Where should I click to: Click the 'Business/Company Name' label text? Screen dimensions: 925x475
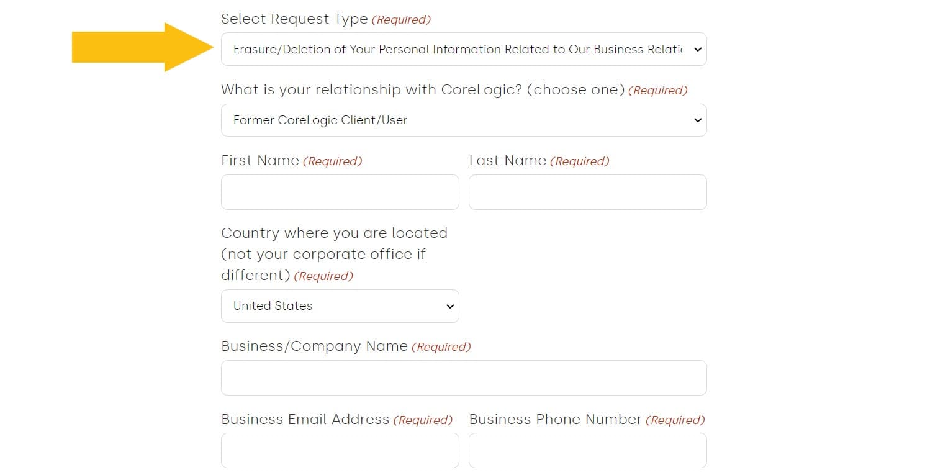click(x=314, y=346)
